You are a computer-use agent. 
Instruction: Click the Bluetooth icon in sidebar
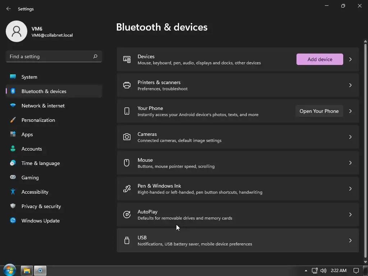click(x=13, y=91)
